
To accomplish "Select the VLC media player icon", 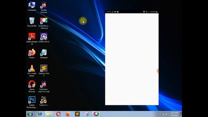I will pyautogui.click(x=32, y=71).
